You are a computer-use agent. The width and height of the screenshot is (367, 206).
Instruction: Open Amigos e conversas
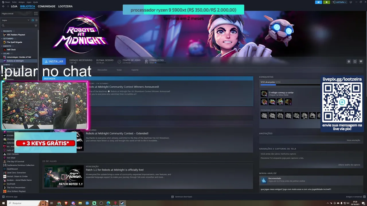click(355, 197)
